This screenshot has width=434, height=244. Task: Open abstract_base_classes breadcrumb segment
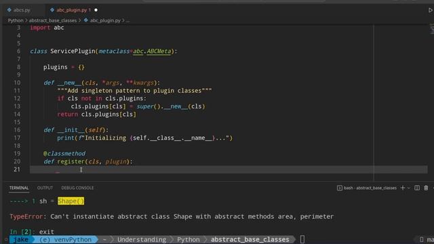coord(53,20)
